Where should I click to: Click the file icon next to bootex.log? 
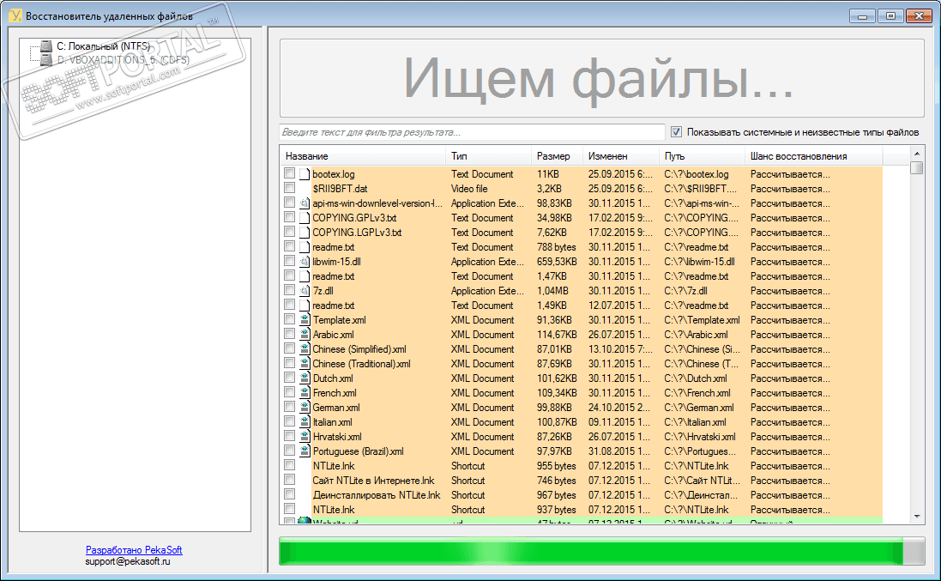click(305, 174)
